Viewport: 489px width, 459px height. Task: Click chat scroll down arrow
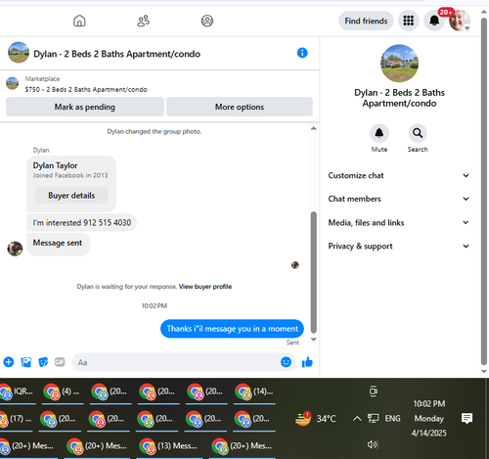tap(314, 340)
